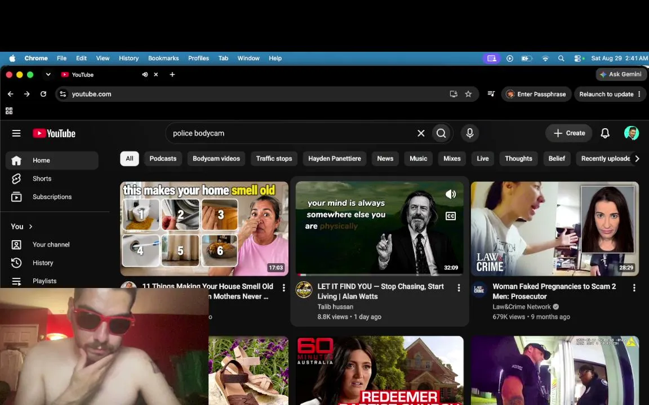Image resolution: width=649 pixels, height=405 pixels.
Task: Select the Podcasts filter chip
Action: (163, 159)
